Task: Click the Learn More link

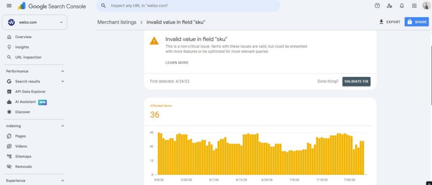Action: pos(177,63)
